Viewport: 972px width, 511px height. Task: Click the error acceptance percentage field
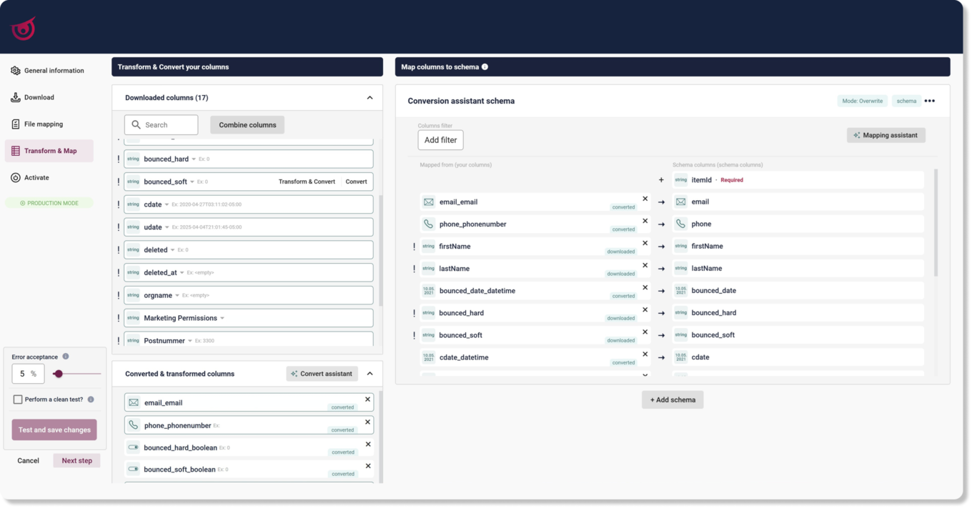[x=28, y=374]
